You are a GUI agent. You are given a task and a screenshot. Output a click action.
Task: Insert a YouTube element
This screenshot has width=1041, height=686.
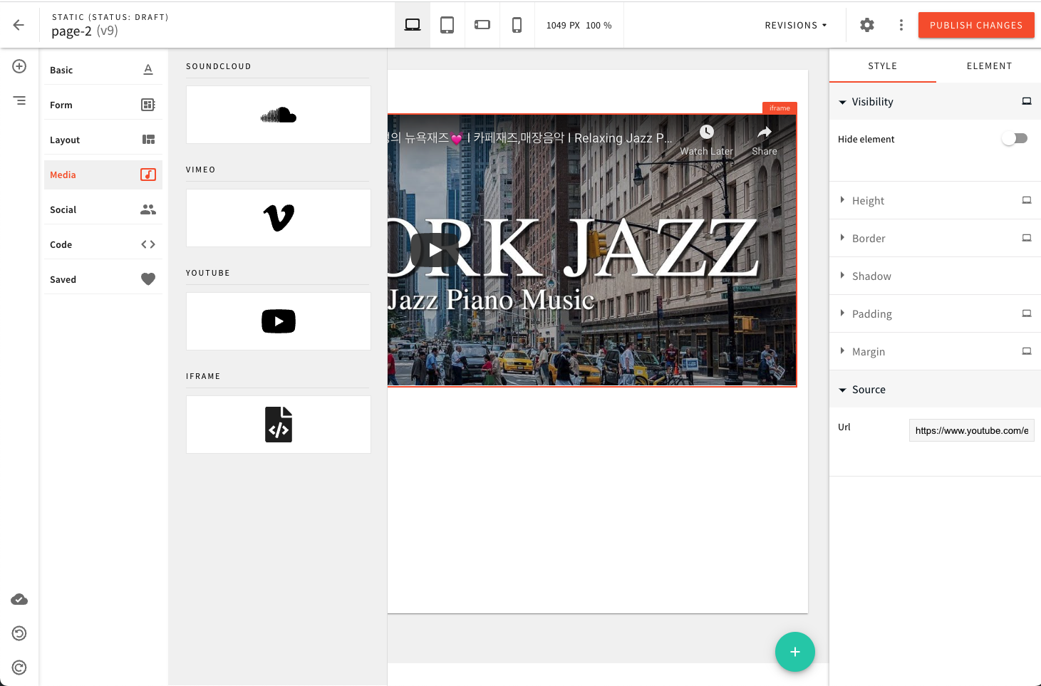(x=279, y=321)
